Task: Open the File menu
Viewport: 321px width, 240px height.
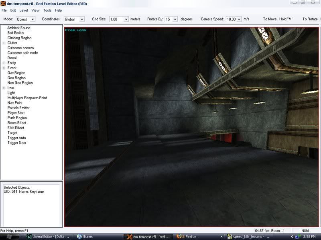Action: (4, 10)
